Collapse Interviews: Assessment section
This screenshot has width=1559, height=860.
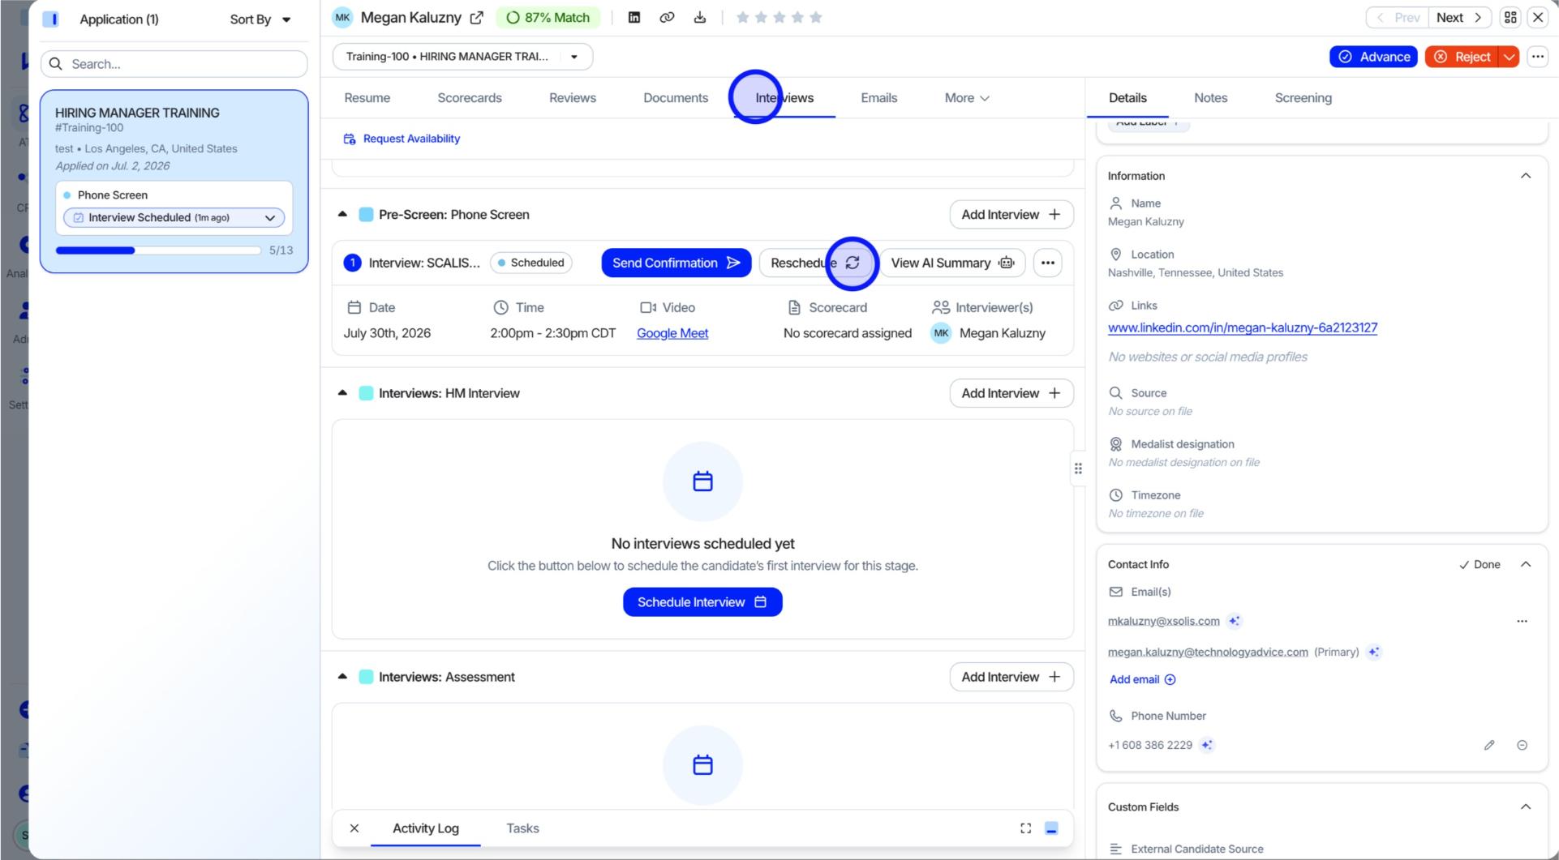pos(342,677)
